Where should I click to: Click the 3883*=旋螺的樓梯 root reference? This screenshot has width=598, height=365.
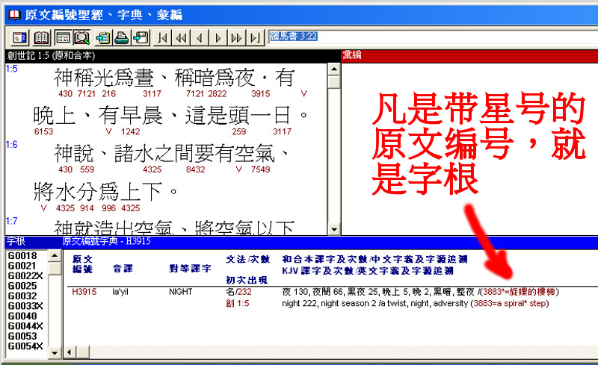519,292
